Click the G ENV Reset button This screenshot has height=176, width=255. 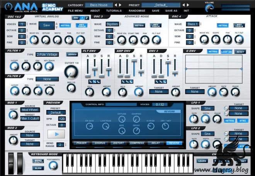coord(240,52)
